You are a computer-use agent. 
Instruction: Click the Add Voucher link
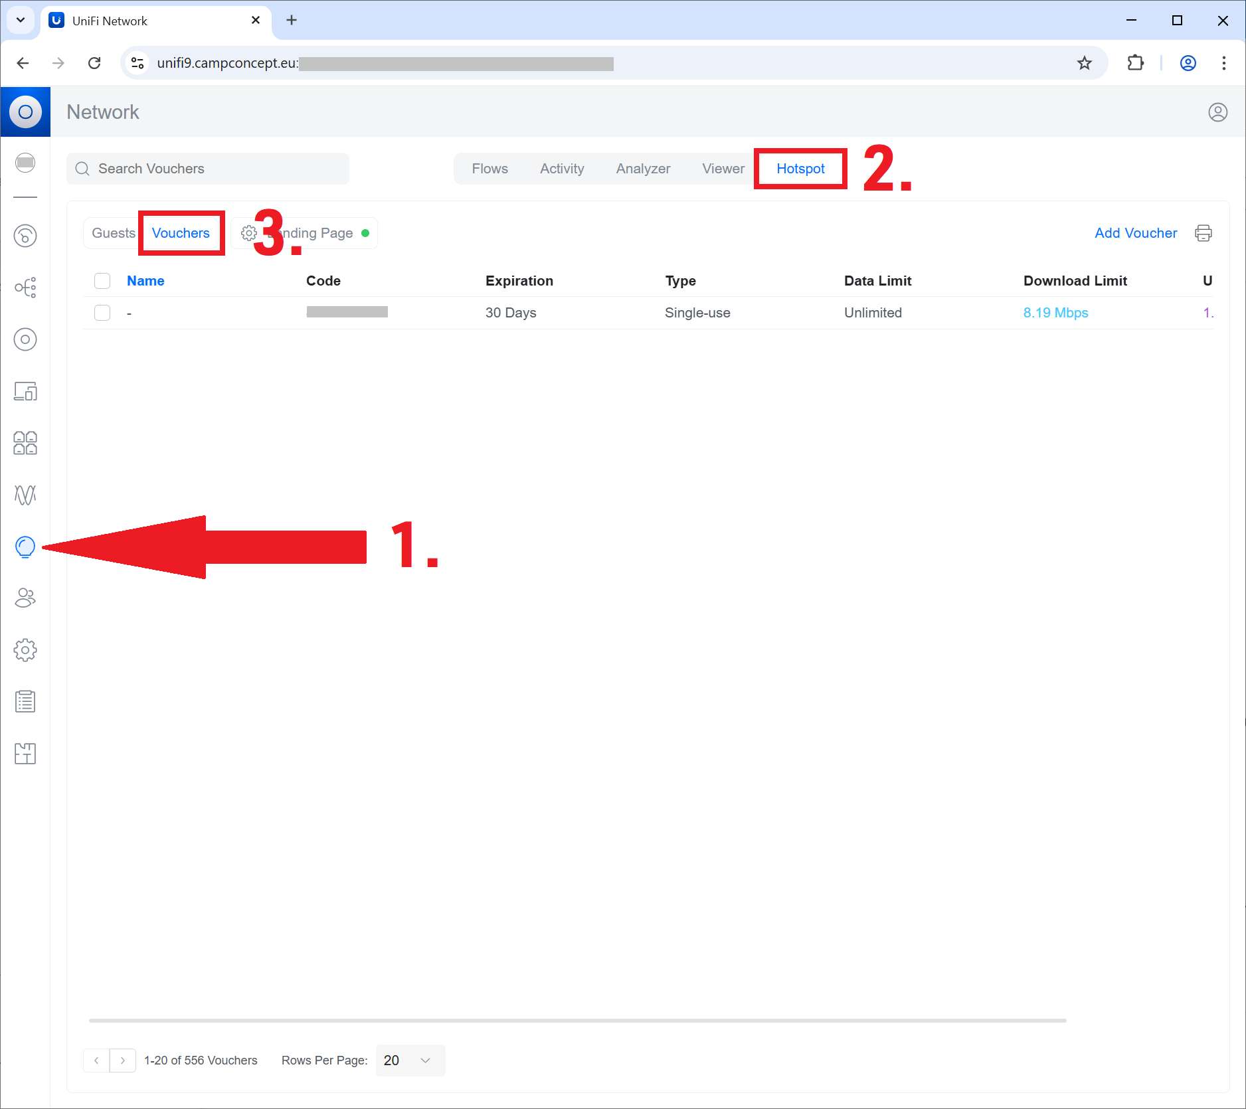point(1135,233)
